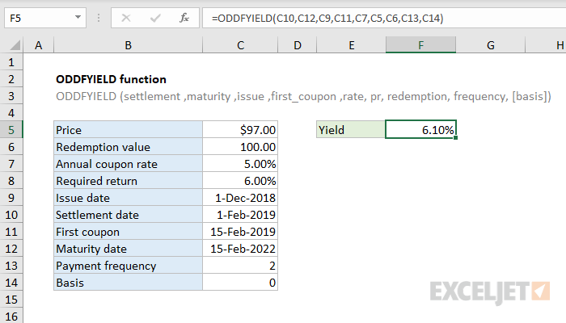The width and height of the screenshot is (566, 323).
Task: Select the 15-Feb-2019 first coupon cell
Action: point(240,232)
